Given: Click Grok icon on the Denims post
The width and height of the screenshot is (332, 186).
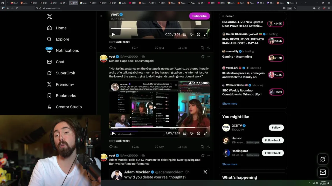Looking at the screenshot, I should pyautogui.click(x=203, y=57).
